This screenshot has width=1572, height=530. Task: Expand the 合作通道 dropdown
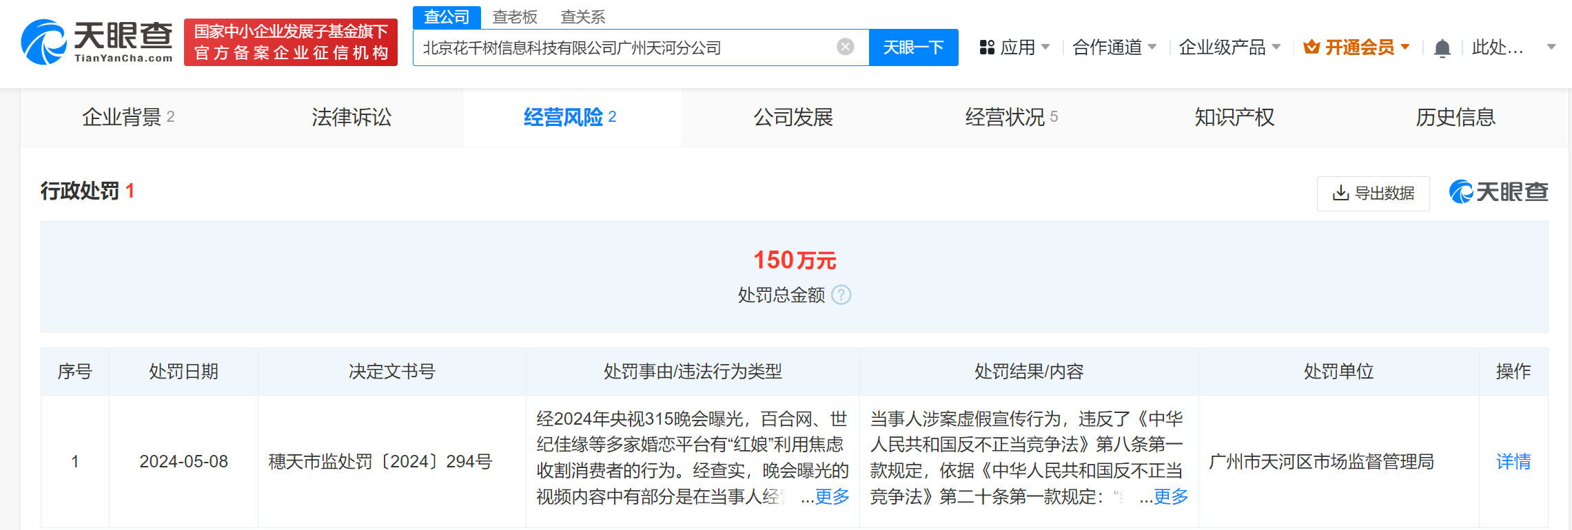(x=1114, y=47)
